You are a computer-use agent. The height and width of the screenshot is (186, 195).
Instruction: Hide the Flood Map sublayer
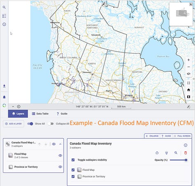(60, 156)
